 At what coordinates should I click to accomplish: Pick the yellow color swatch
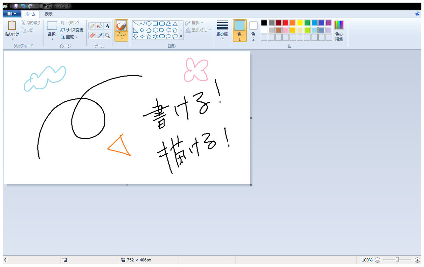point(300,23)
